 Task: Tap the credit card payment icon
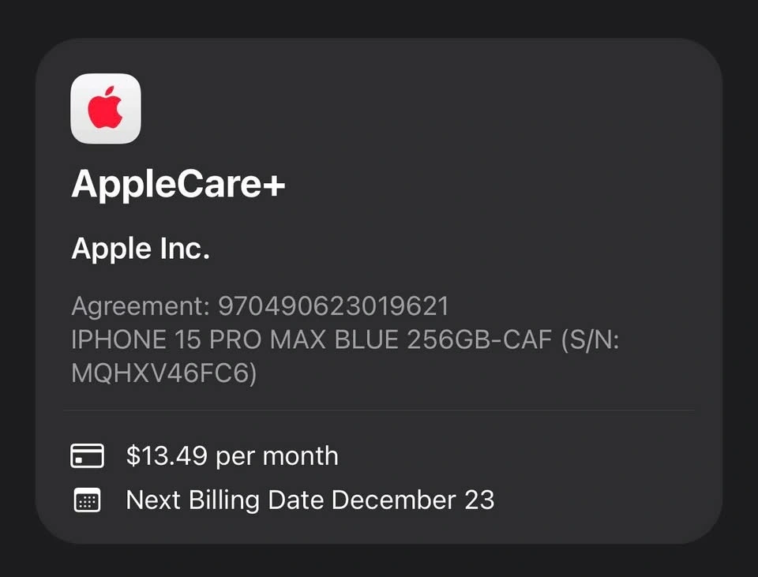point(87,456)
